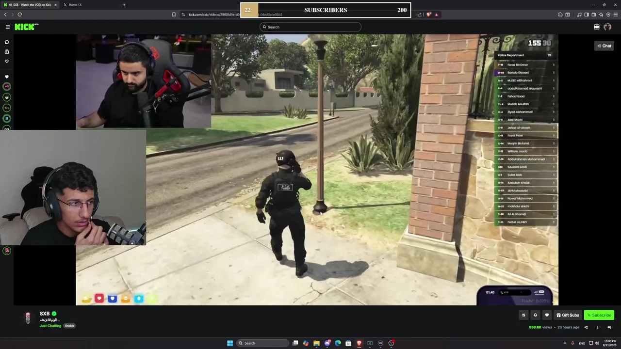621x349 pixels.
Task: Open the taskbar clock showing 10:00 PM
Action: (610, 343)
